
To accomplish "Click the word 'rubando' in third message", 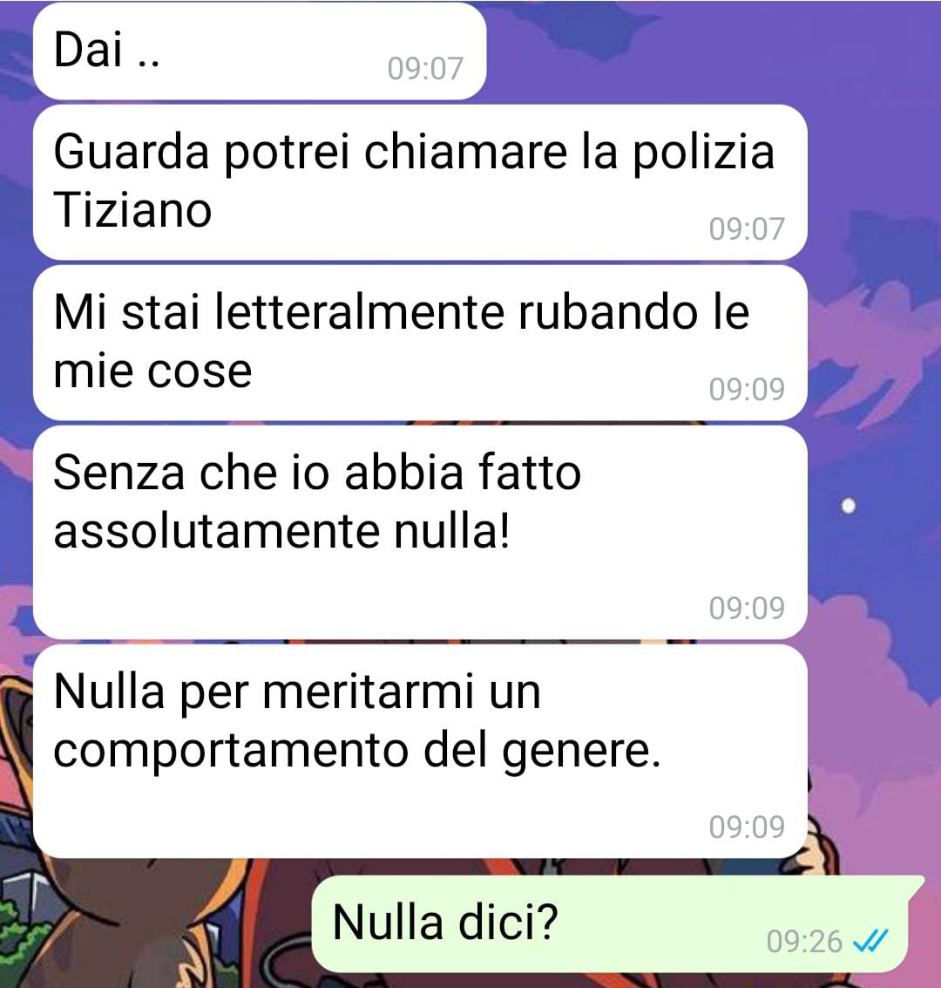I will [607, 312].
